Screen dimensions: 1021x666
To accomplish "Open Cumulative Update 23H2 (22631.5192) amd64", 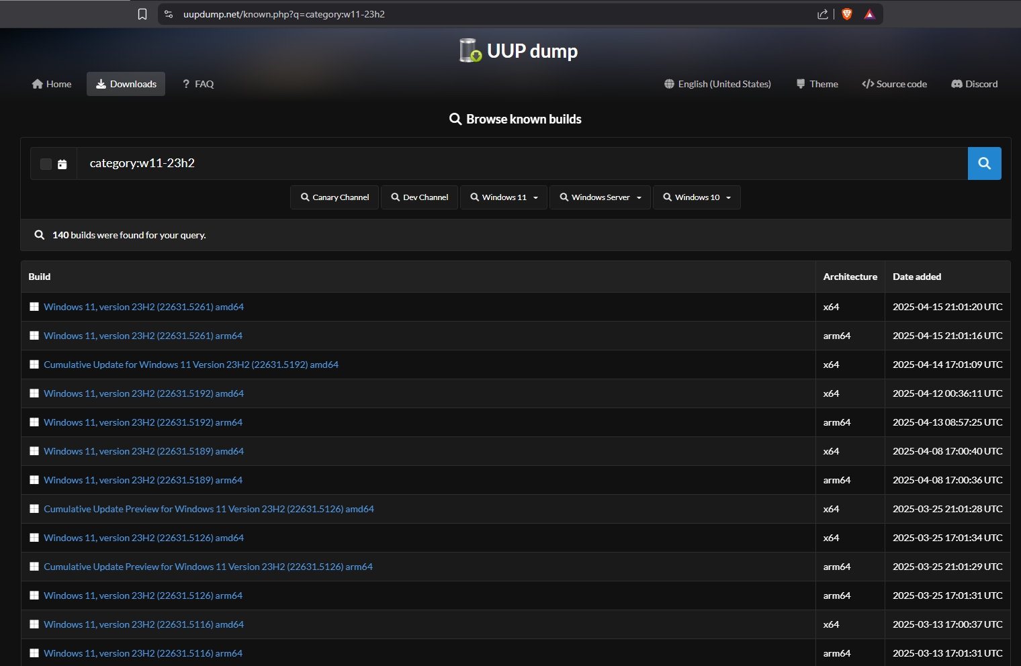I will (x=191, y=365).
